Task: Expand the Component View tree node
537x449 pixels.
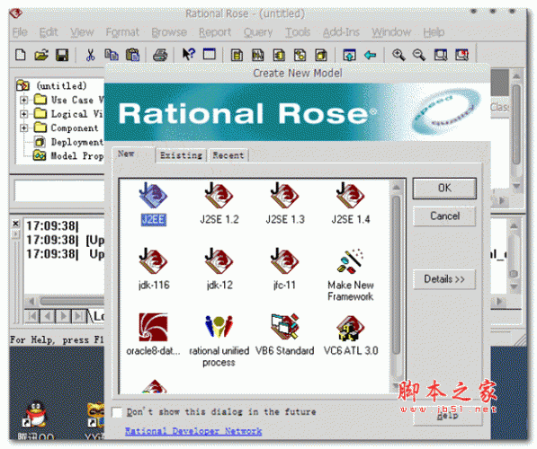Action: [x=23, y=128]
